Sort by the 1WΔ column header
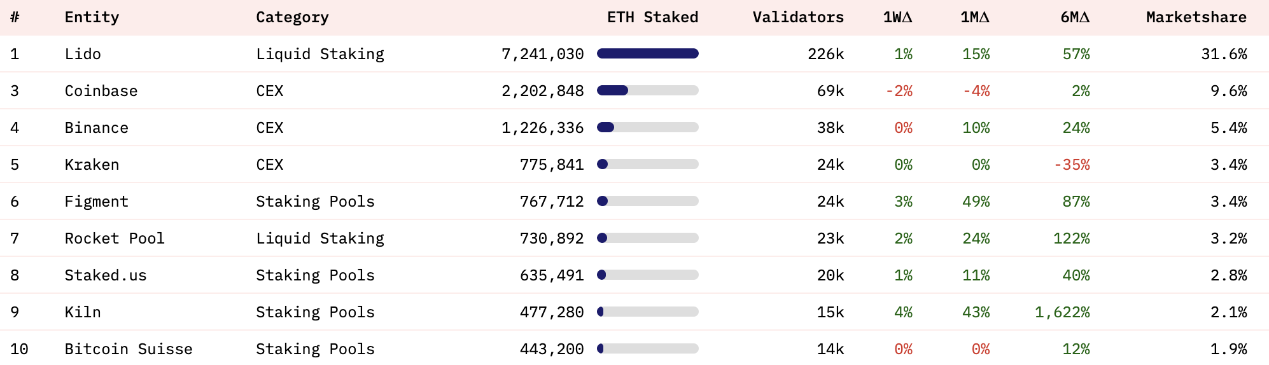The height and width of the screenshot is (365, 1269). (x=897, y=17)
